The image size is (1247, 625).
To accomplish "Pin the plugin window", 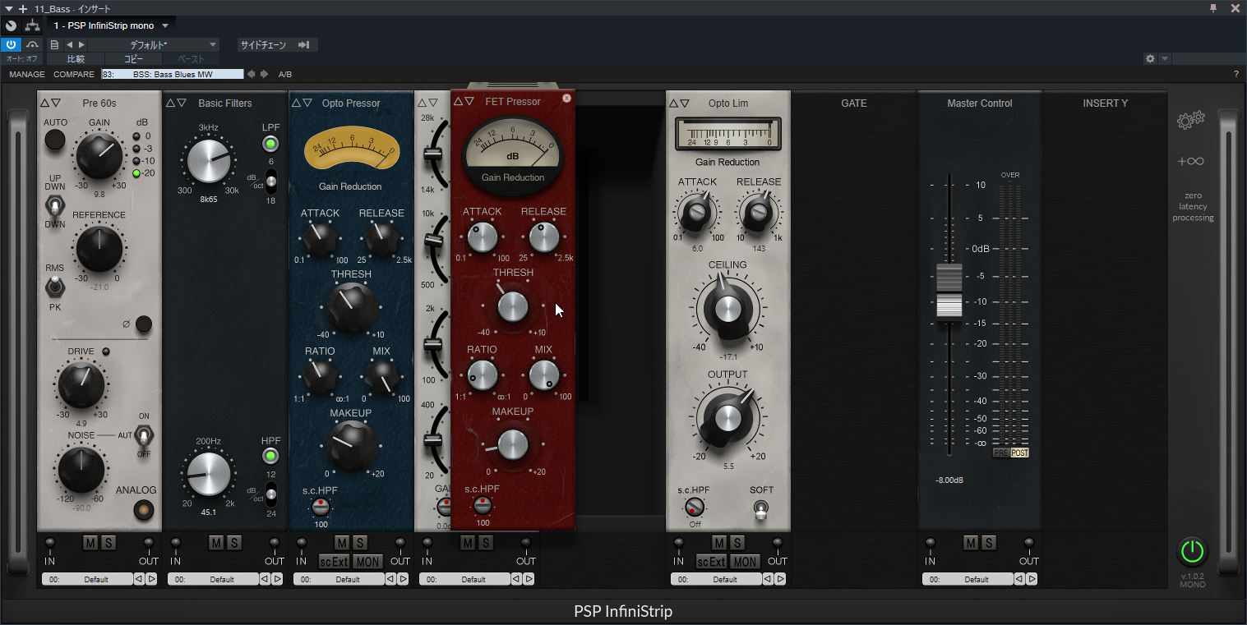I will pyautogui.click(x=1212, y=7).
